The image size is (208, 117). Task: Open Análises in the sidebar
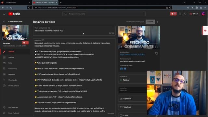[x=15, y=57]
